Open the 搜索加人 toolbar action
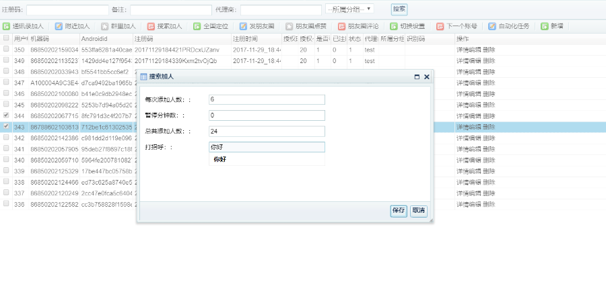Viewport: 606px width, 290px height. (165, 26)
